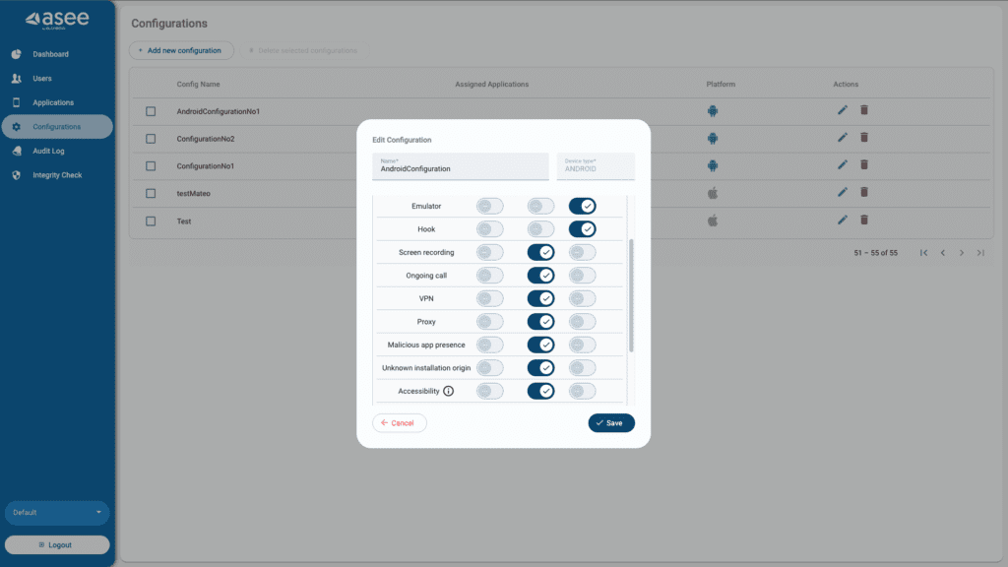Image resolution: width=1008 pixels, height=567 pixels.
Task: Save the edited configuration
Action: click(611, 422)
